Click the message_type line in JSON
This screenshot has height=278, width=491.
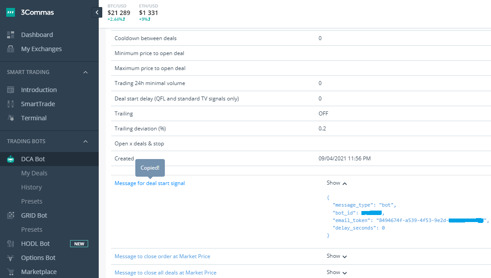pyautogui.click(x=365, y=205)
